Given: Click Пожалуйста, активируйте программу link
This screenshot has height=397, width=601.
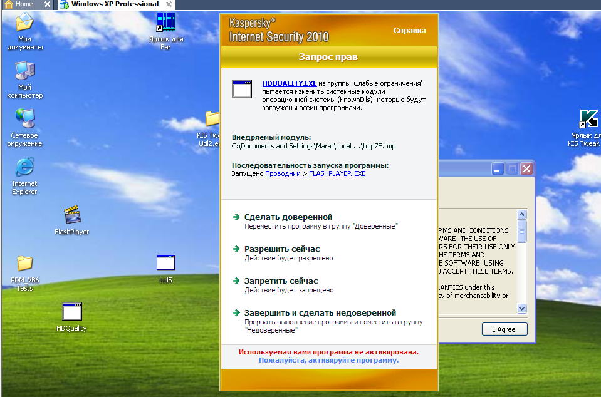Looking at the screenshot, I should tap(328, 360).
